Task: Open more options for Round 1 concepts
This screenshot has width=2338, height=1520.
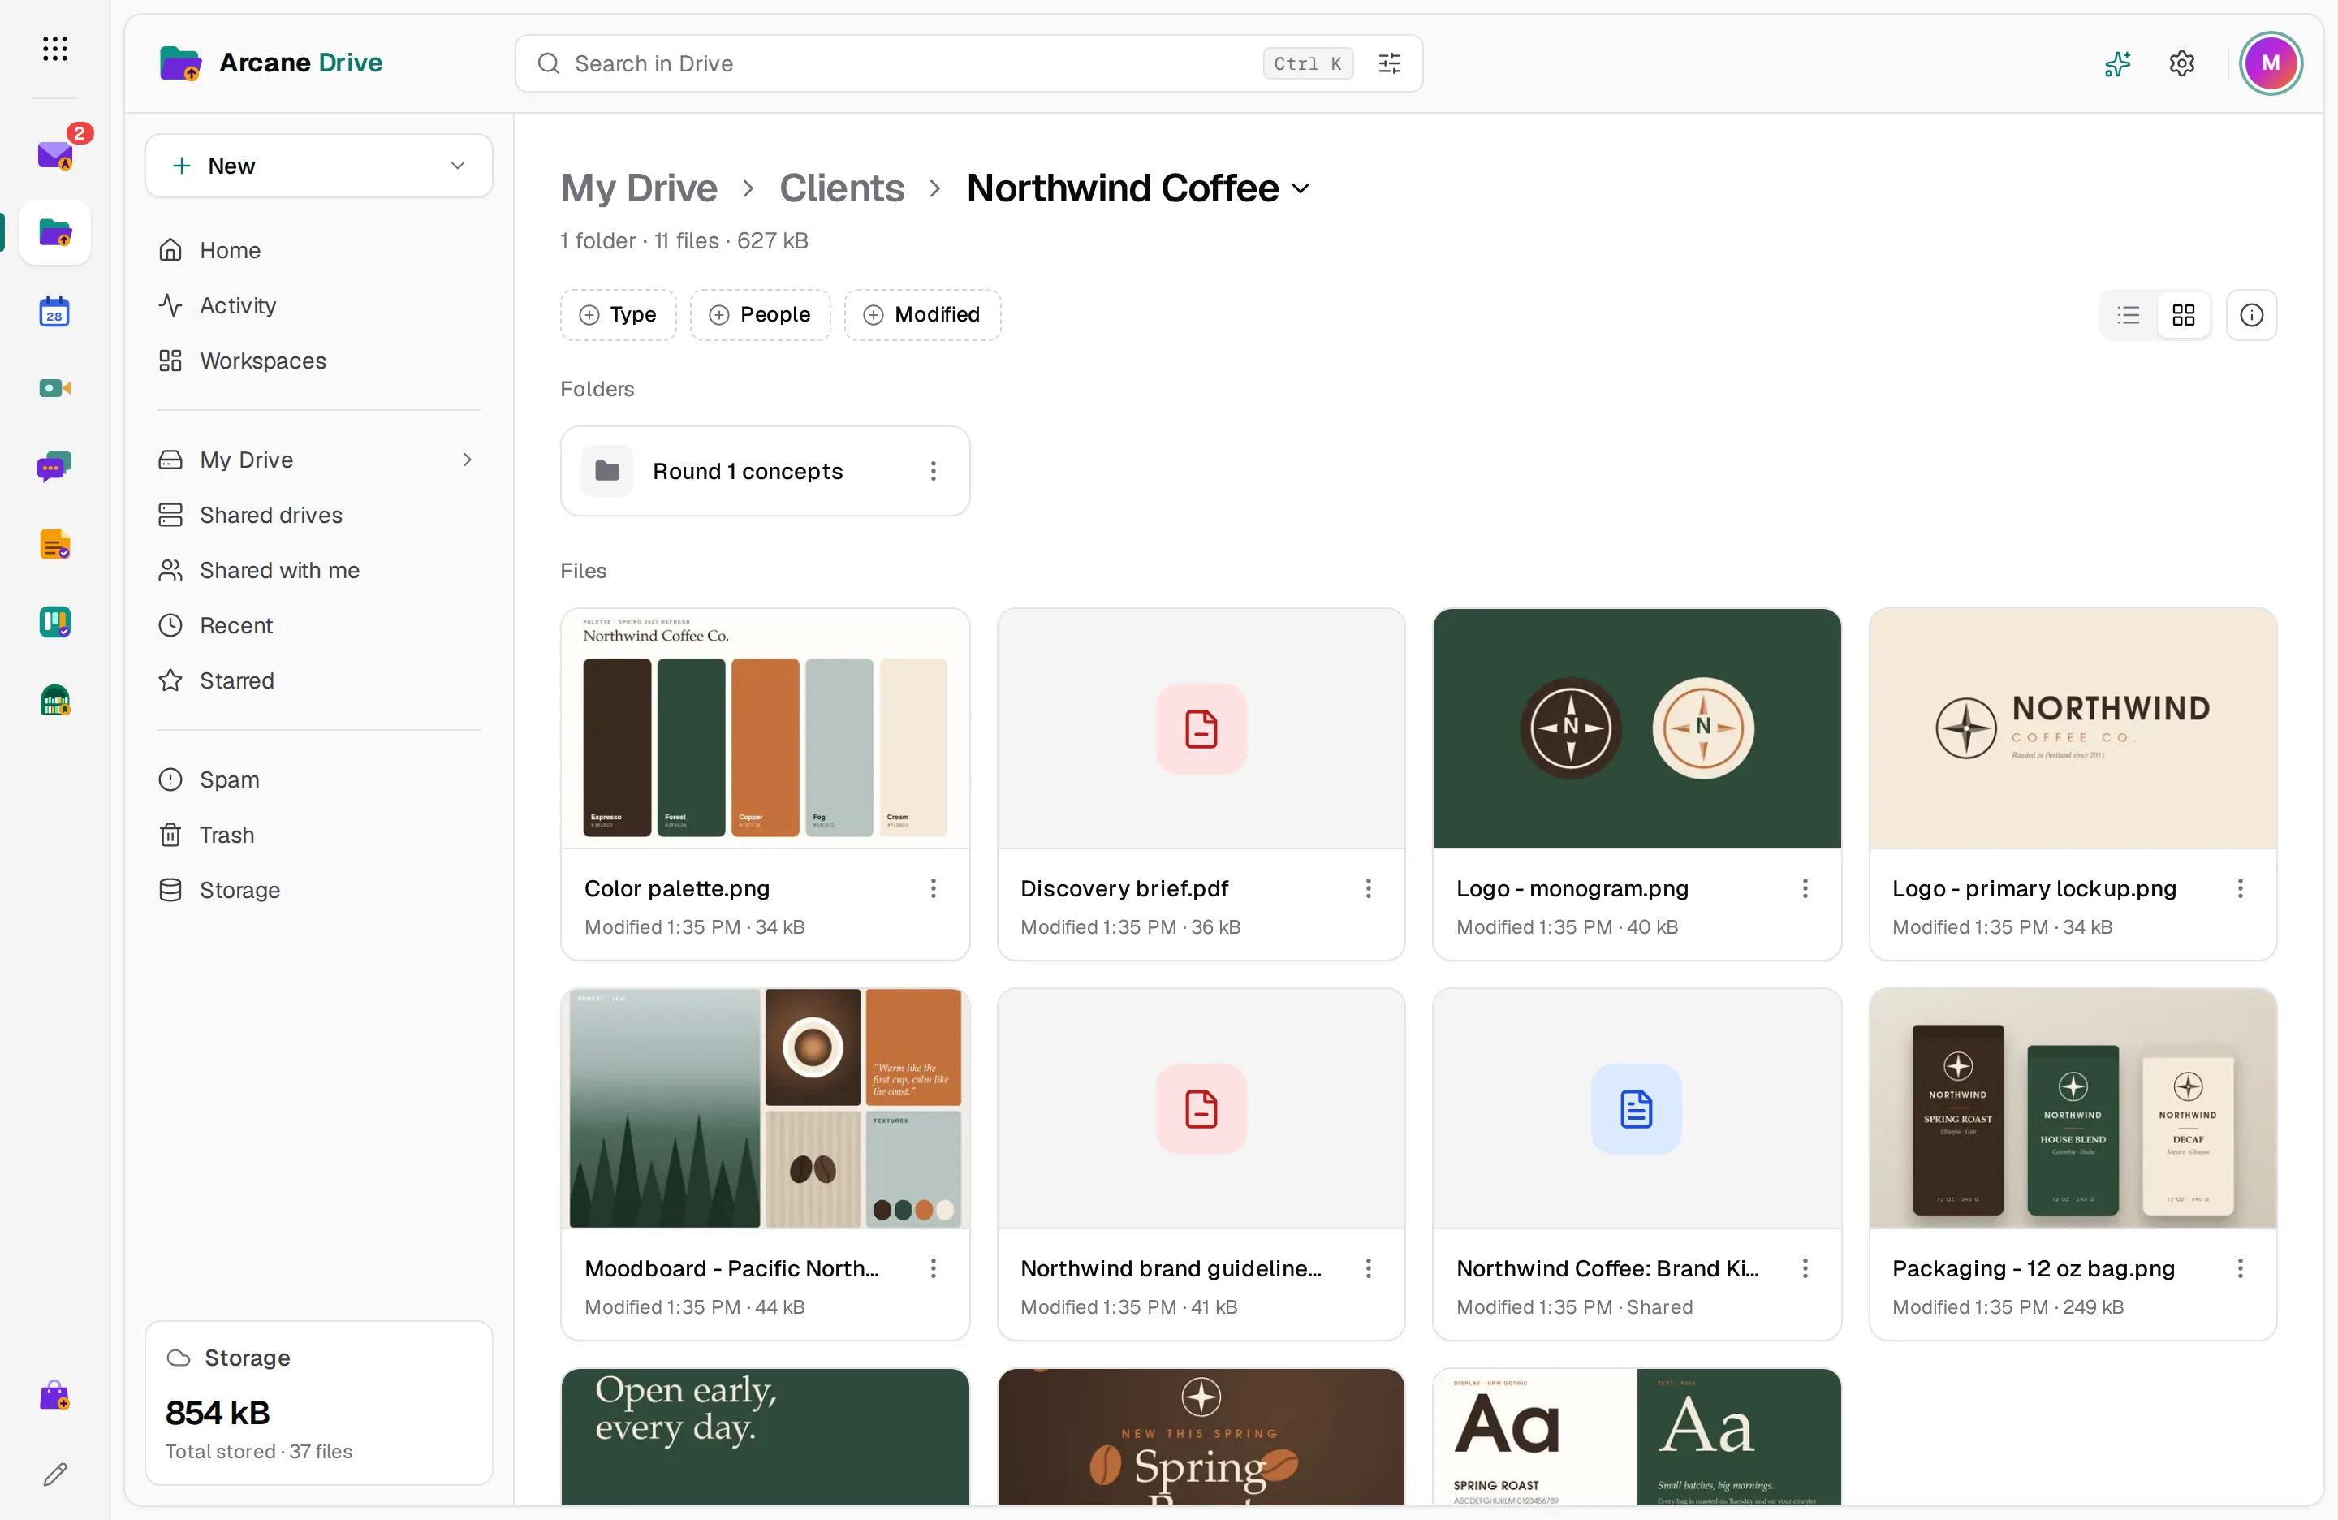Action: 934,471
